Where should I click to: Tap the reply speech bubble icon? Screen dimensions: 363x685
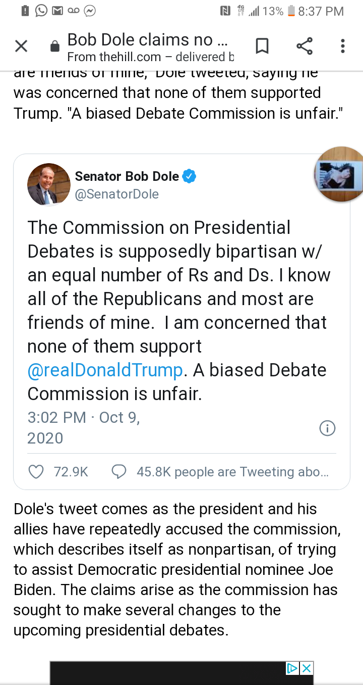click(118, 472)
